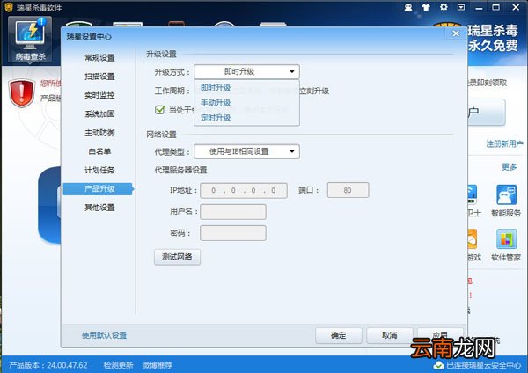Expand the 代理类型 dropdown
This screenshot has width=528, height=373.
click(246, 151)
